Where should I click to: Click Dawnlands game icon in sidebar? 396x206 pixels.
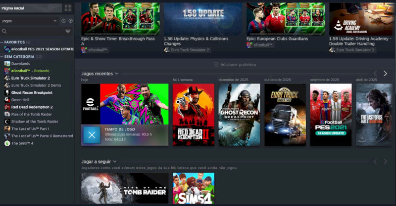tap(7, 64)
